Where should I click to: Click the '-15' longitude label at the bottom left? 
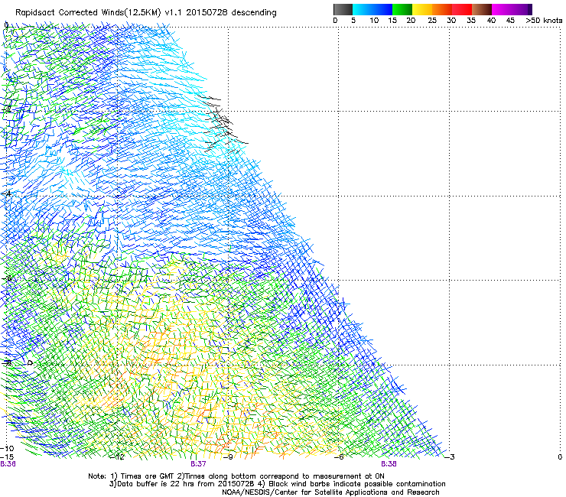[x=7, y=456]
